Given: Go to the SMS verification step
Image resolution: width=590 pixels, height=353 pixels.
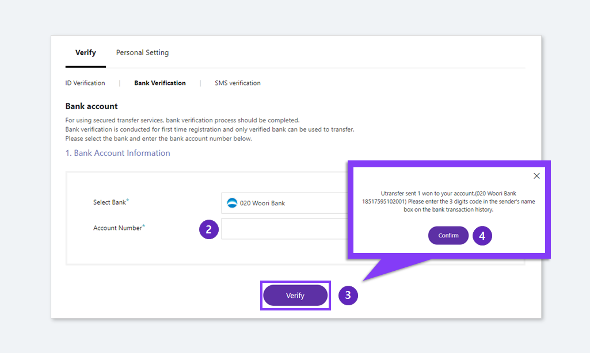Looking at the screenshot, I should 237,83.
